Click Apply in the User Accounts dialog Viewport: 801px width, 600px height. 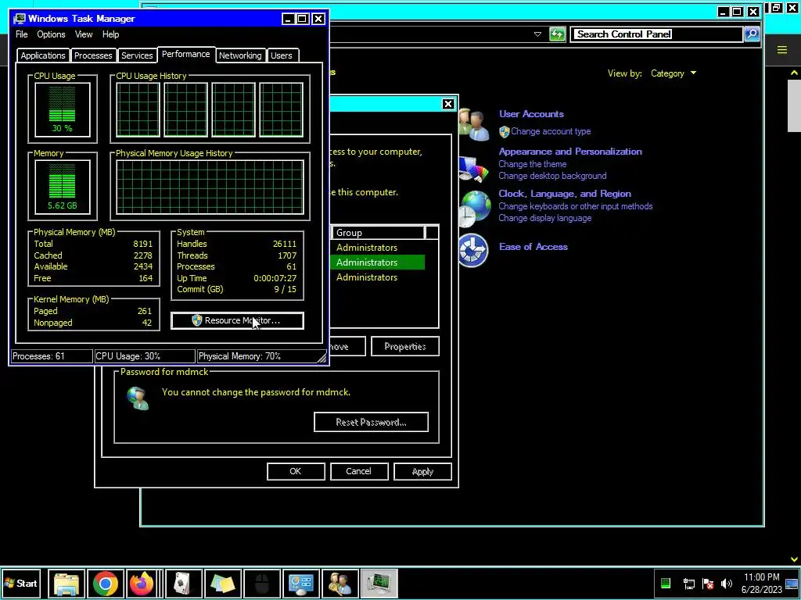click(x=422, y=471)
